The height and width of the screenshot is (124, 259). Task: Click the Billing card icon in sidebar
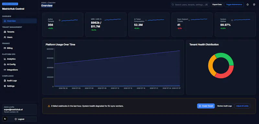coord(5,48)
